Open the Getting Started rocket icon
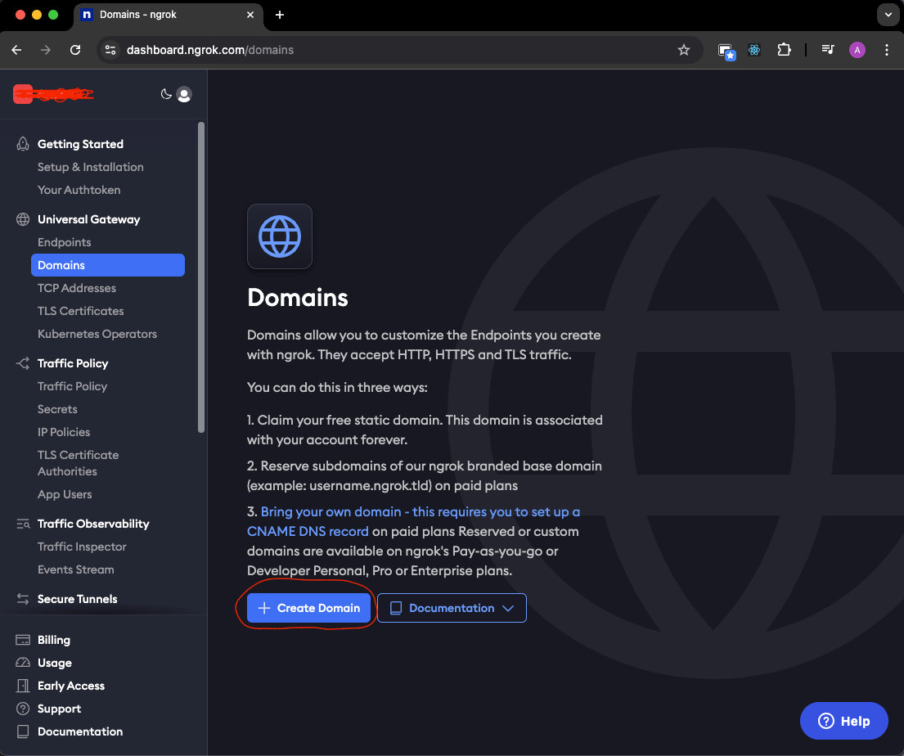 click(x=21, y=143)
